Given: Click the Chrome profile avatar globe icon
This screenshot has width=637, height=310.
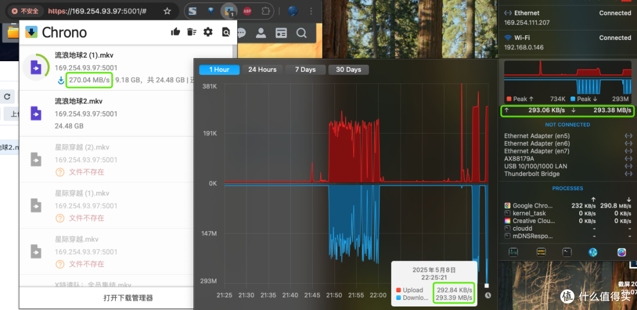Looking at the screenshot, I should [x=293, y=11].
